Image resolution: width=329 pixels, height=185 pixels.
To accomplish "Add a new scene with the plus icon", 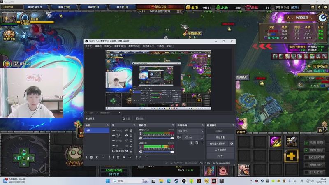I will (86, 157).
